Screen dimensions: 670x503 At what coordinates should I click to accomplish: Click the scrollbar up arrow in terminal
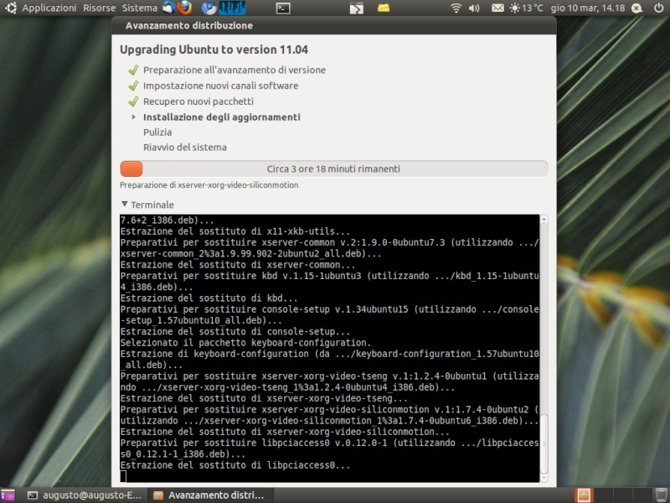click(x=544, y=219)
